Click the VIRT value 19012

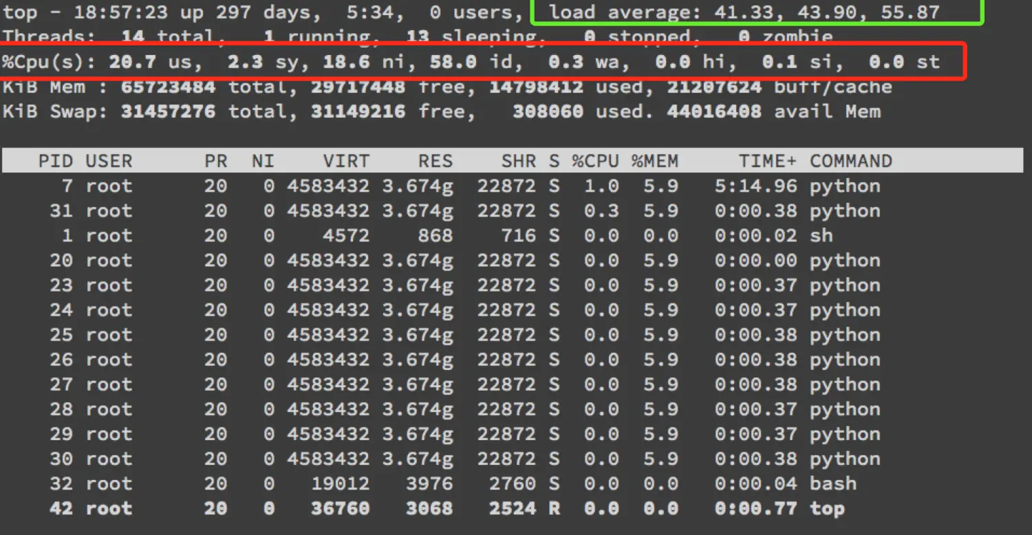341,483
